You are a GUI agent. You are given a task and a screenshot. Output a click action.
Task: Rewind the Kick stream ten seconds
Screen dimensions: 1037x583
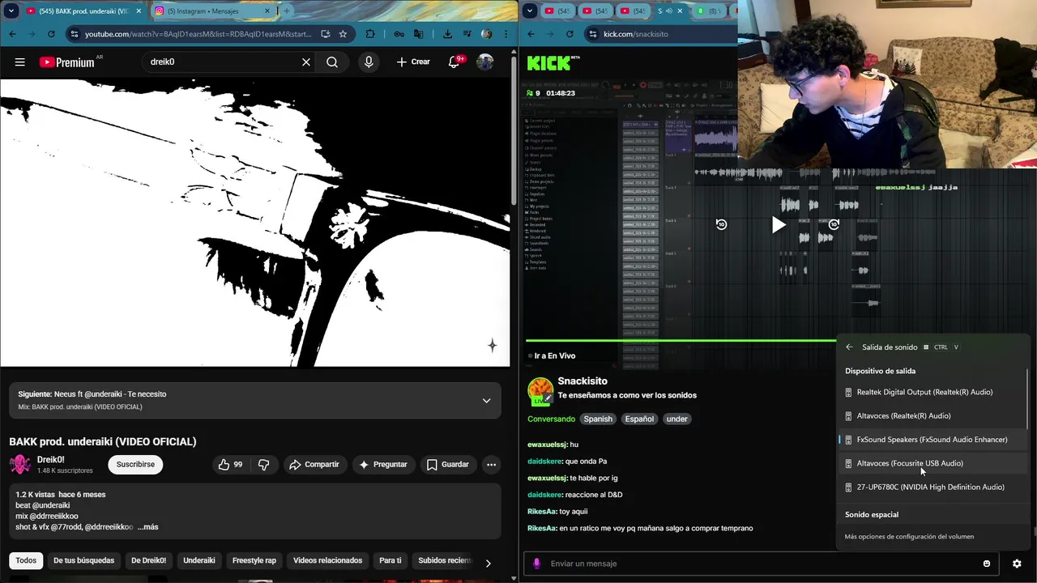click(721, 224)
